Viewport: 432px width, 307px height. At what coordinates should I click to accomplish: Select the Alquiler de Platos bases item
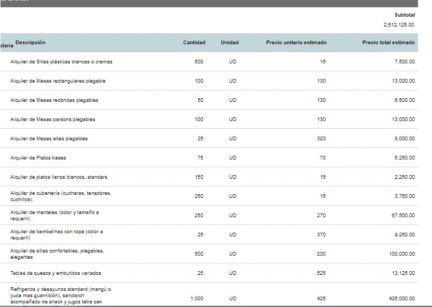click(x=38, y=158)
